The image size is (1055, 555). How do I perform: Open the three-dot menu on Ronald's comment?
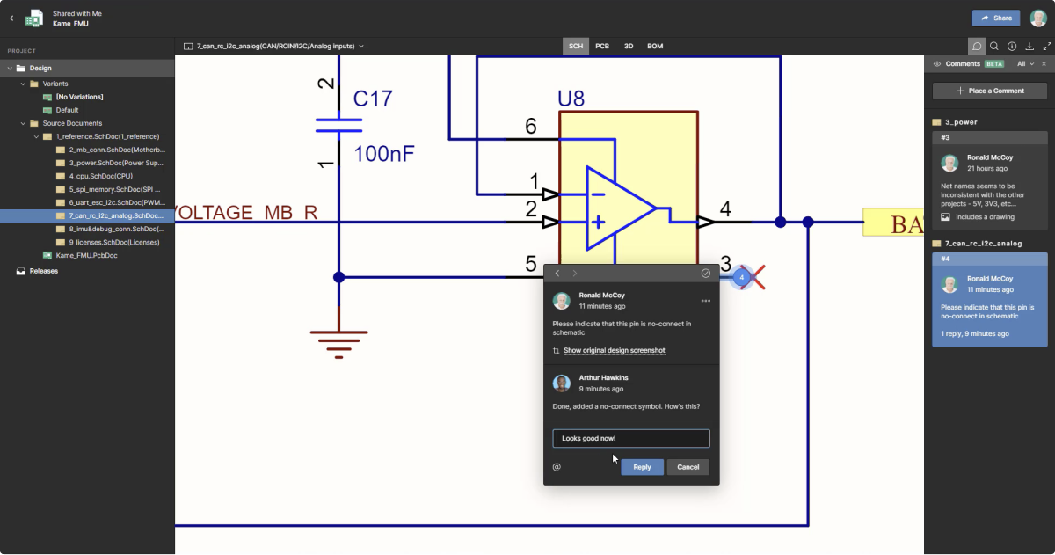705,301
